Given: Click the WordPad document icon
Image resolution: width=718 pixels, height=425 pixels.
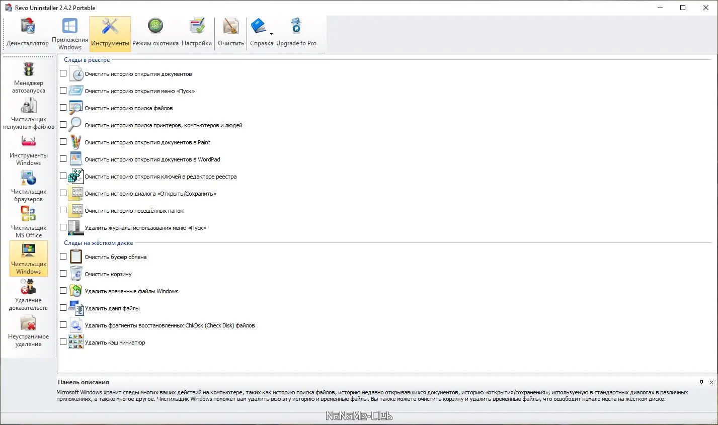Looking at the screenshot, I should click(x=76, y=159).
